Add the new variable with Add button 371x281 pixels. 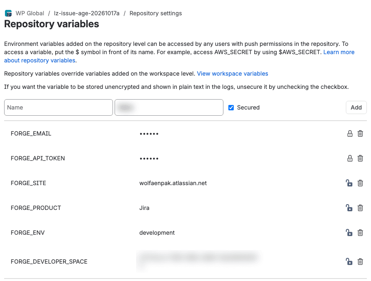356,107
